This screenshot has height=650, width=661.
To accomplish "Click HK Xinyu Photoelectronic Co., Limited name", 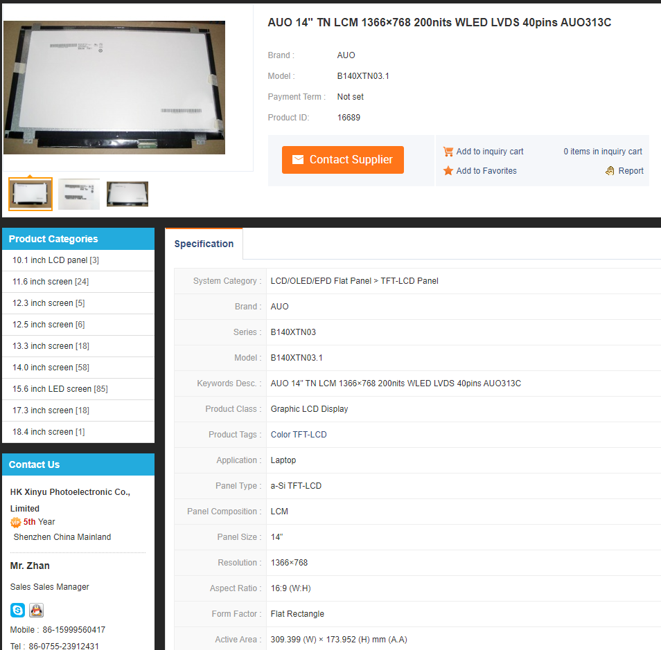I will pyautogui.click(x=70, y=500).
